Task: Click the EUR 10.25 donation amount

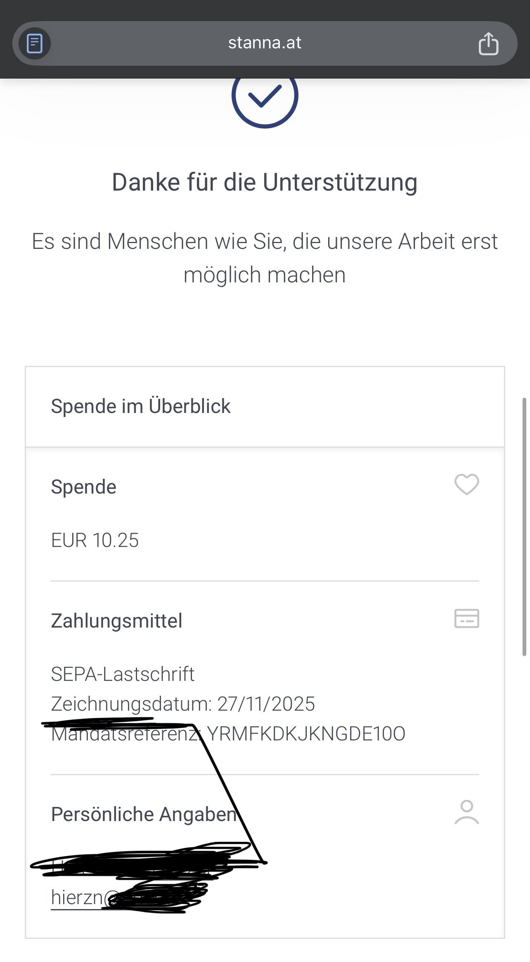Action: pyautogui.click(x=95, y=540)
